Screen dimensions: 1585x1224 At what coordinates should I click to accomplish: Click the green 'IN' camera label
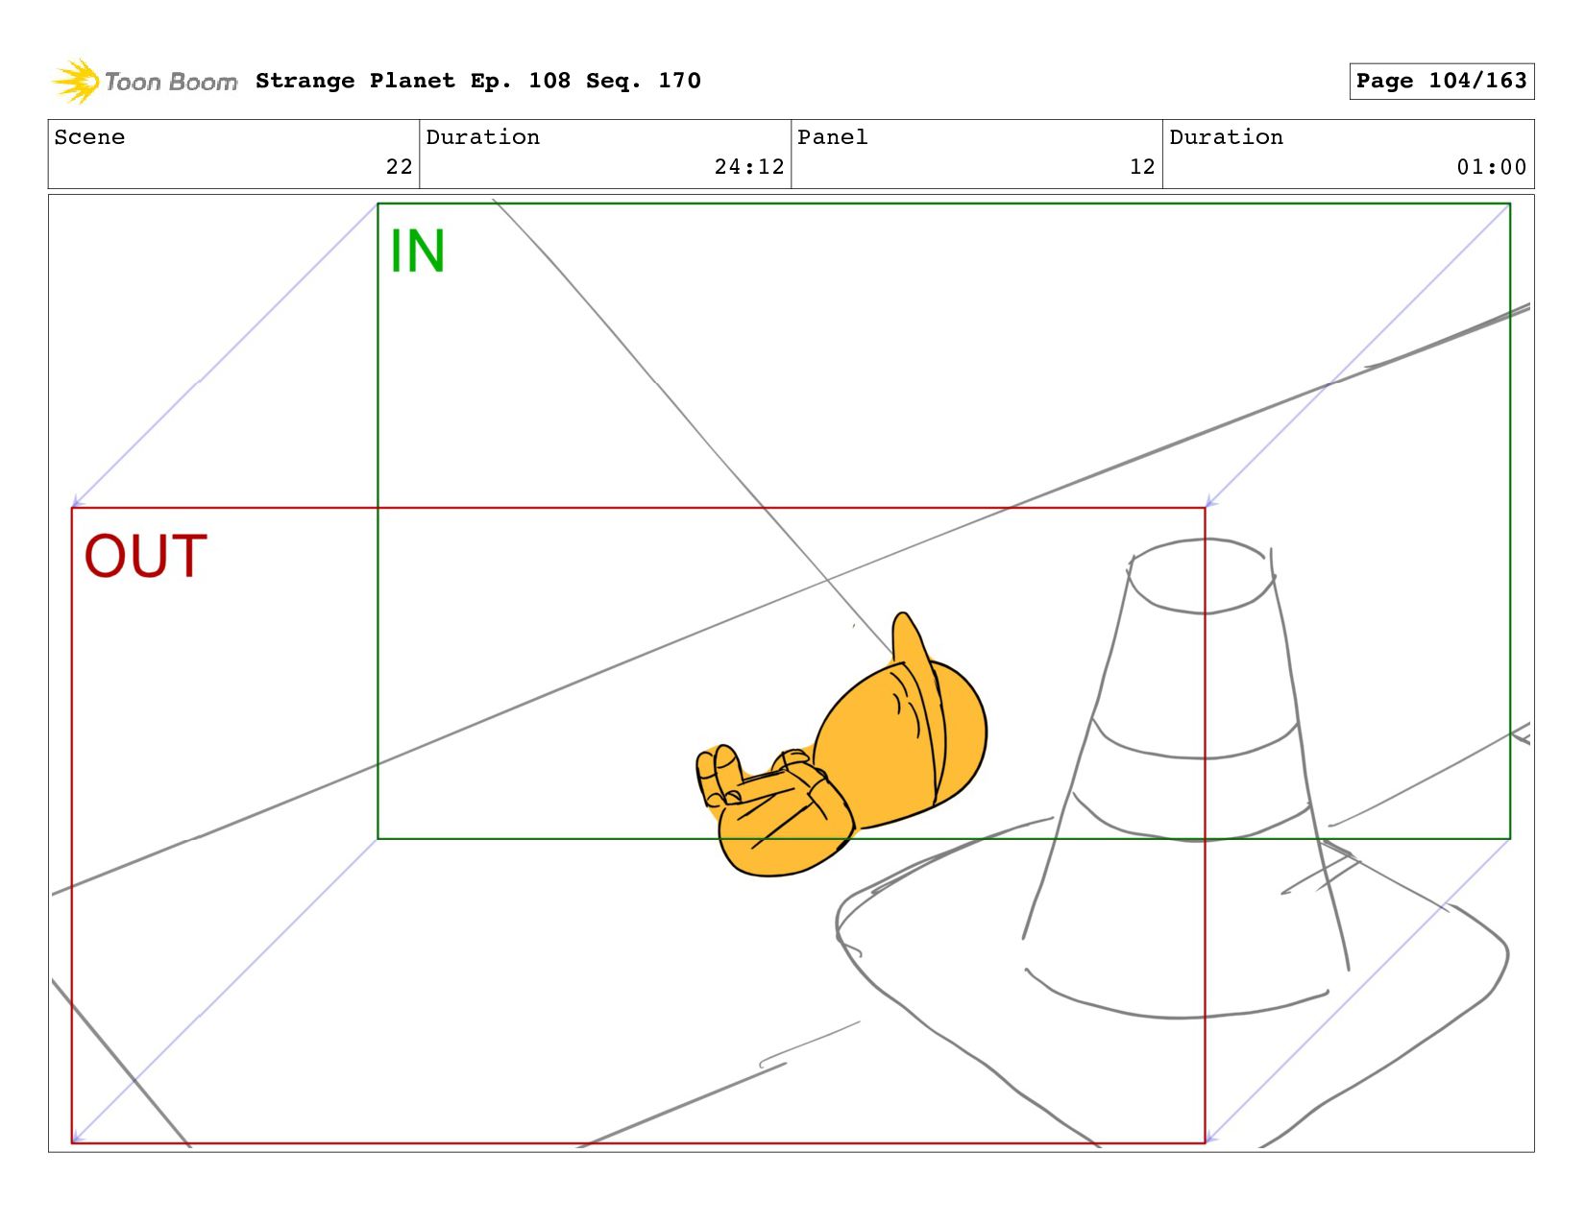[x=417, y=252]
